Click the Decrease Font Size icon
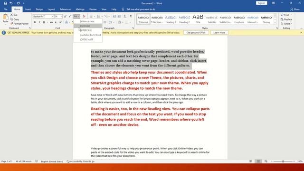The width and height of the screenshot is (304, 171). tap(70, 17)
